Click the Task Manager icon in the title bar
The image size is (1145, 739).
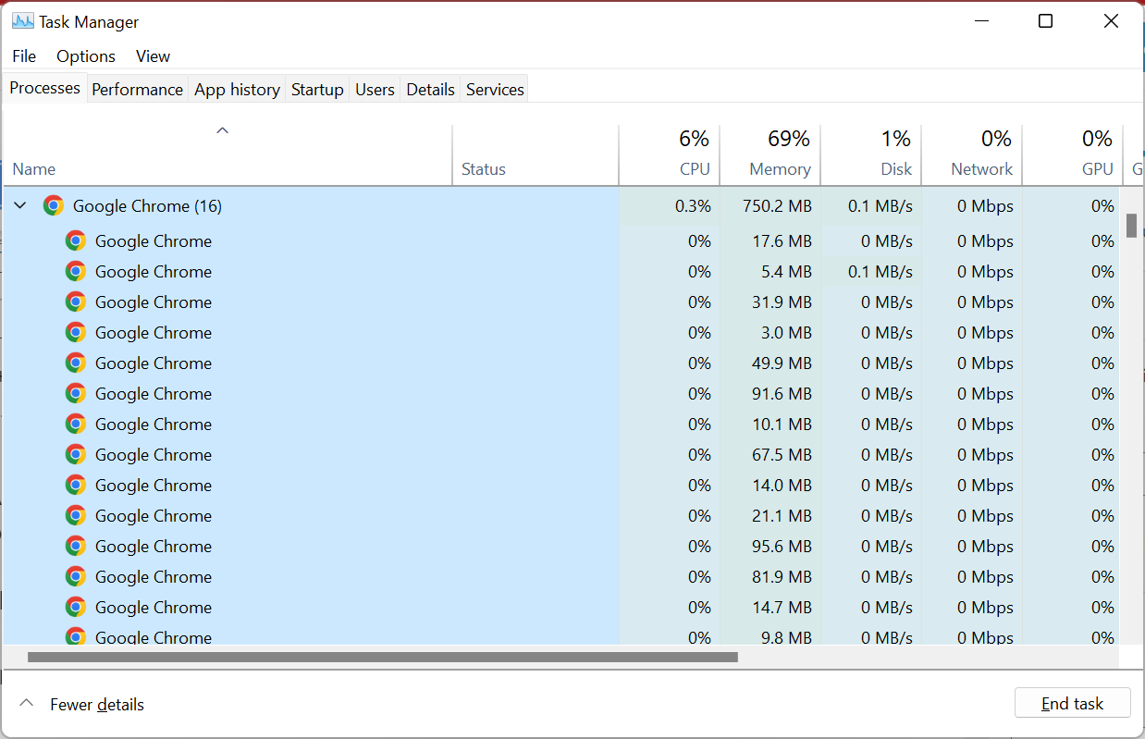(23, 21)
